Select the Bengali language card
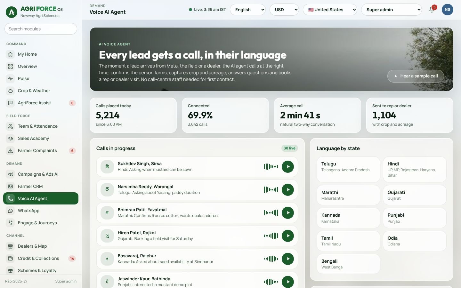The image size is (461, 288). pos(348,264)
